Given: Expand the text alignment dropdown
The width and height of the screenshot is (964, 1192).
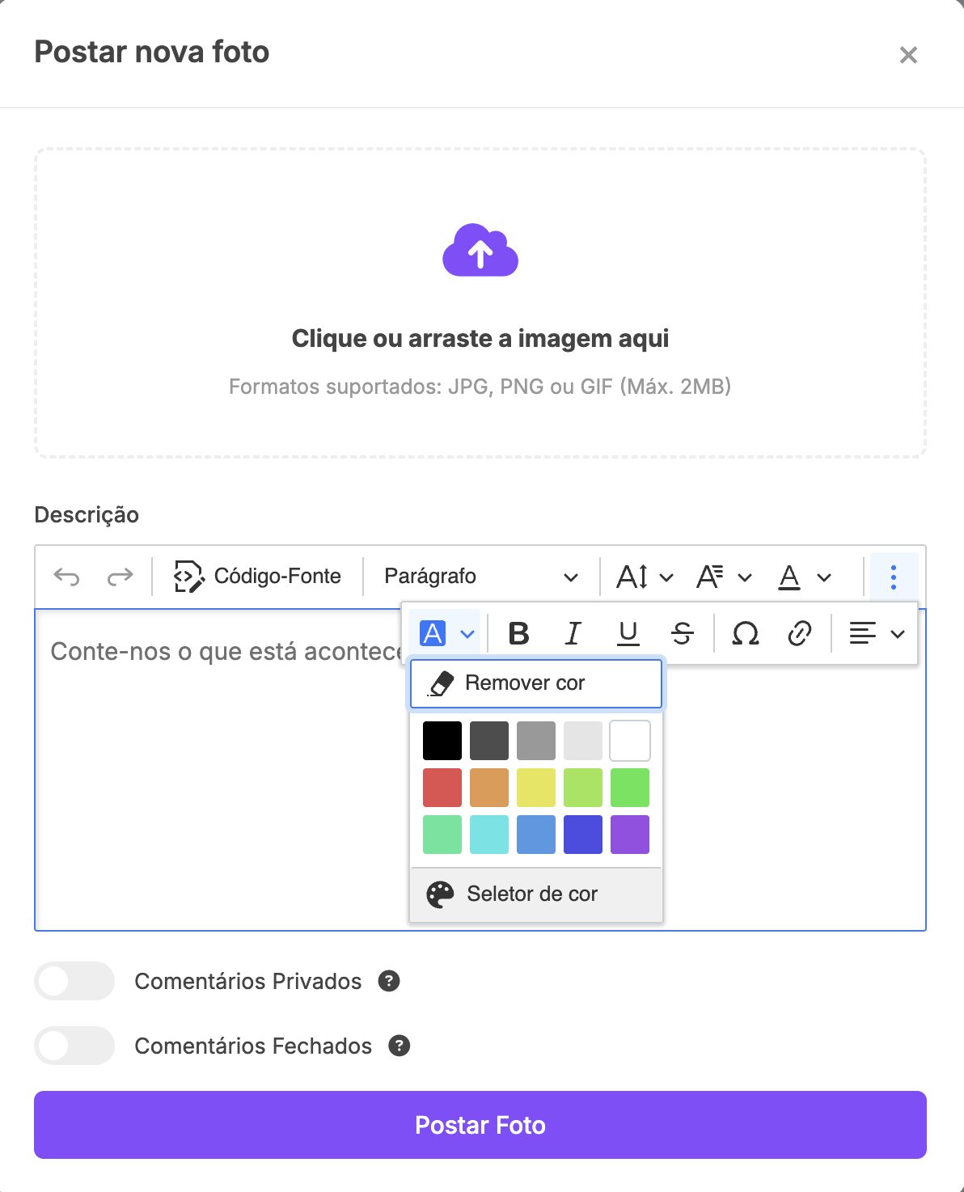Looking at the screenshot, I should pos(876,633).
